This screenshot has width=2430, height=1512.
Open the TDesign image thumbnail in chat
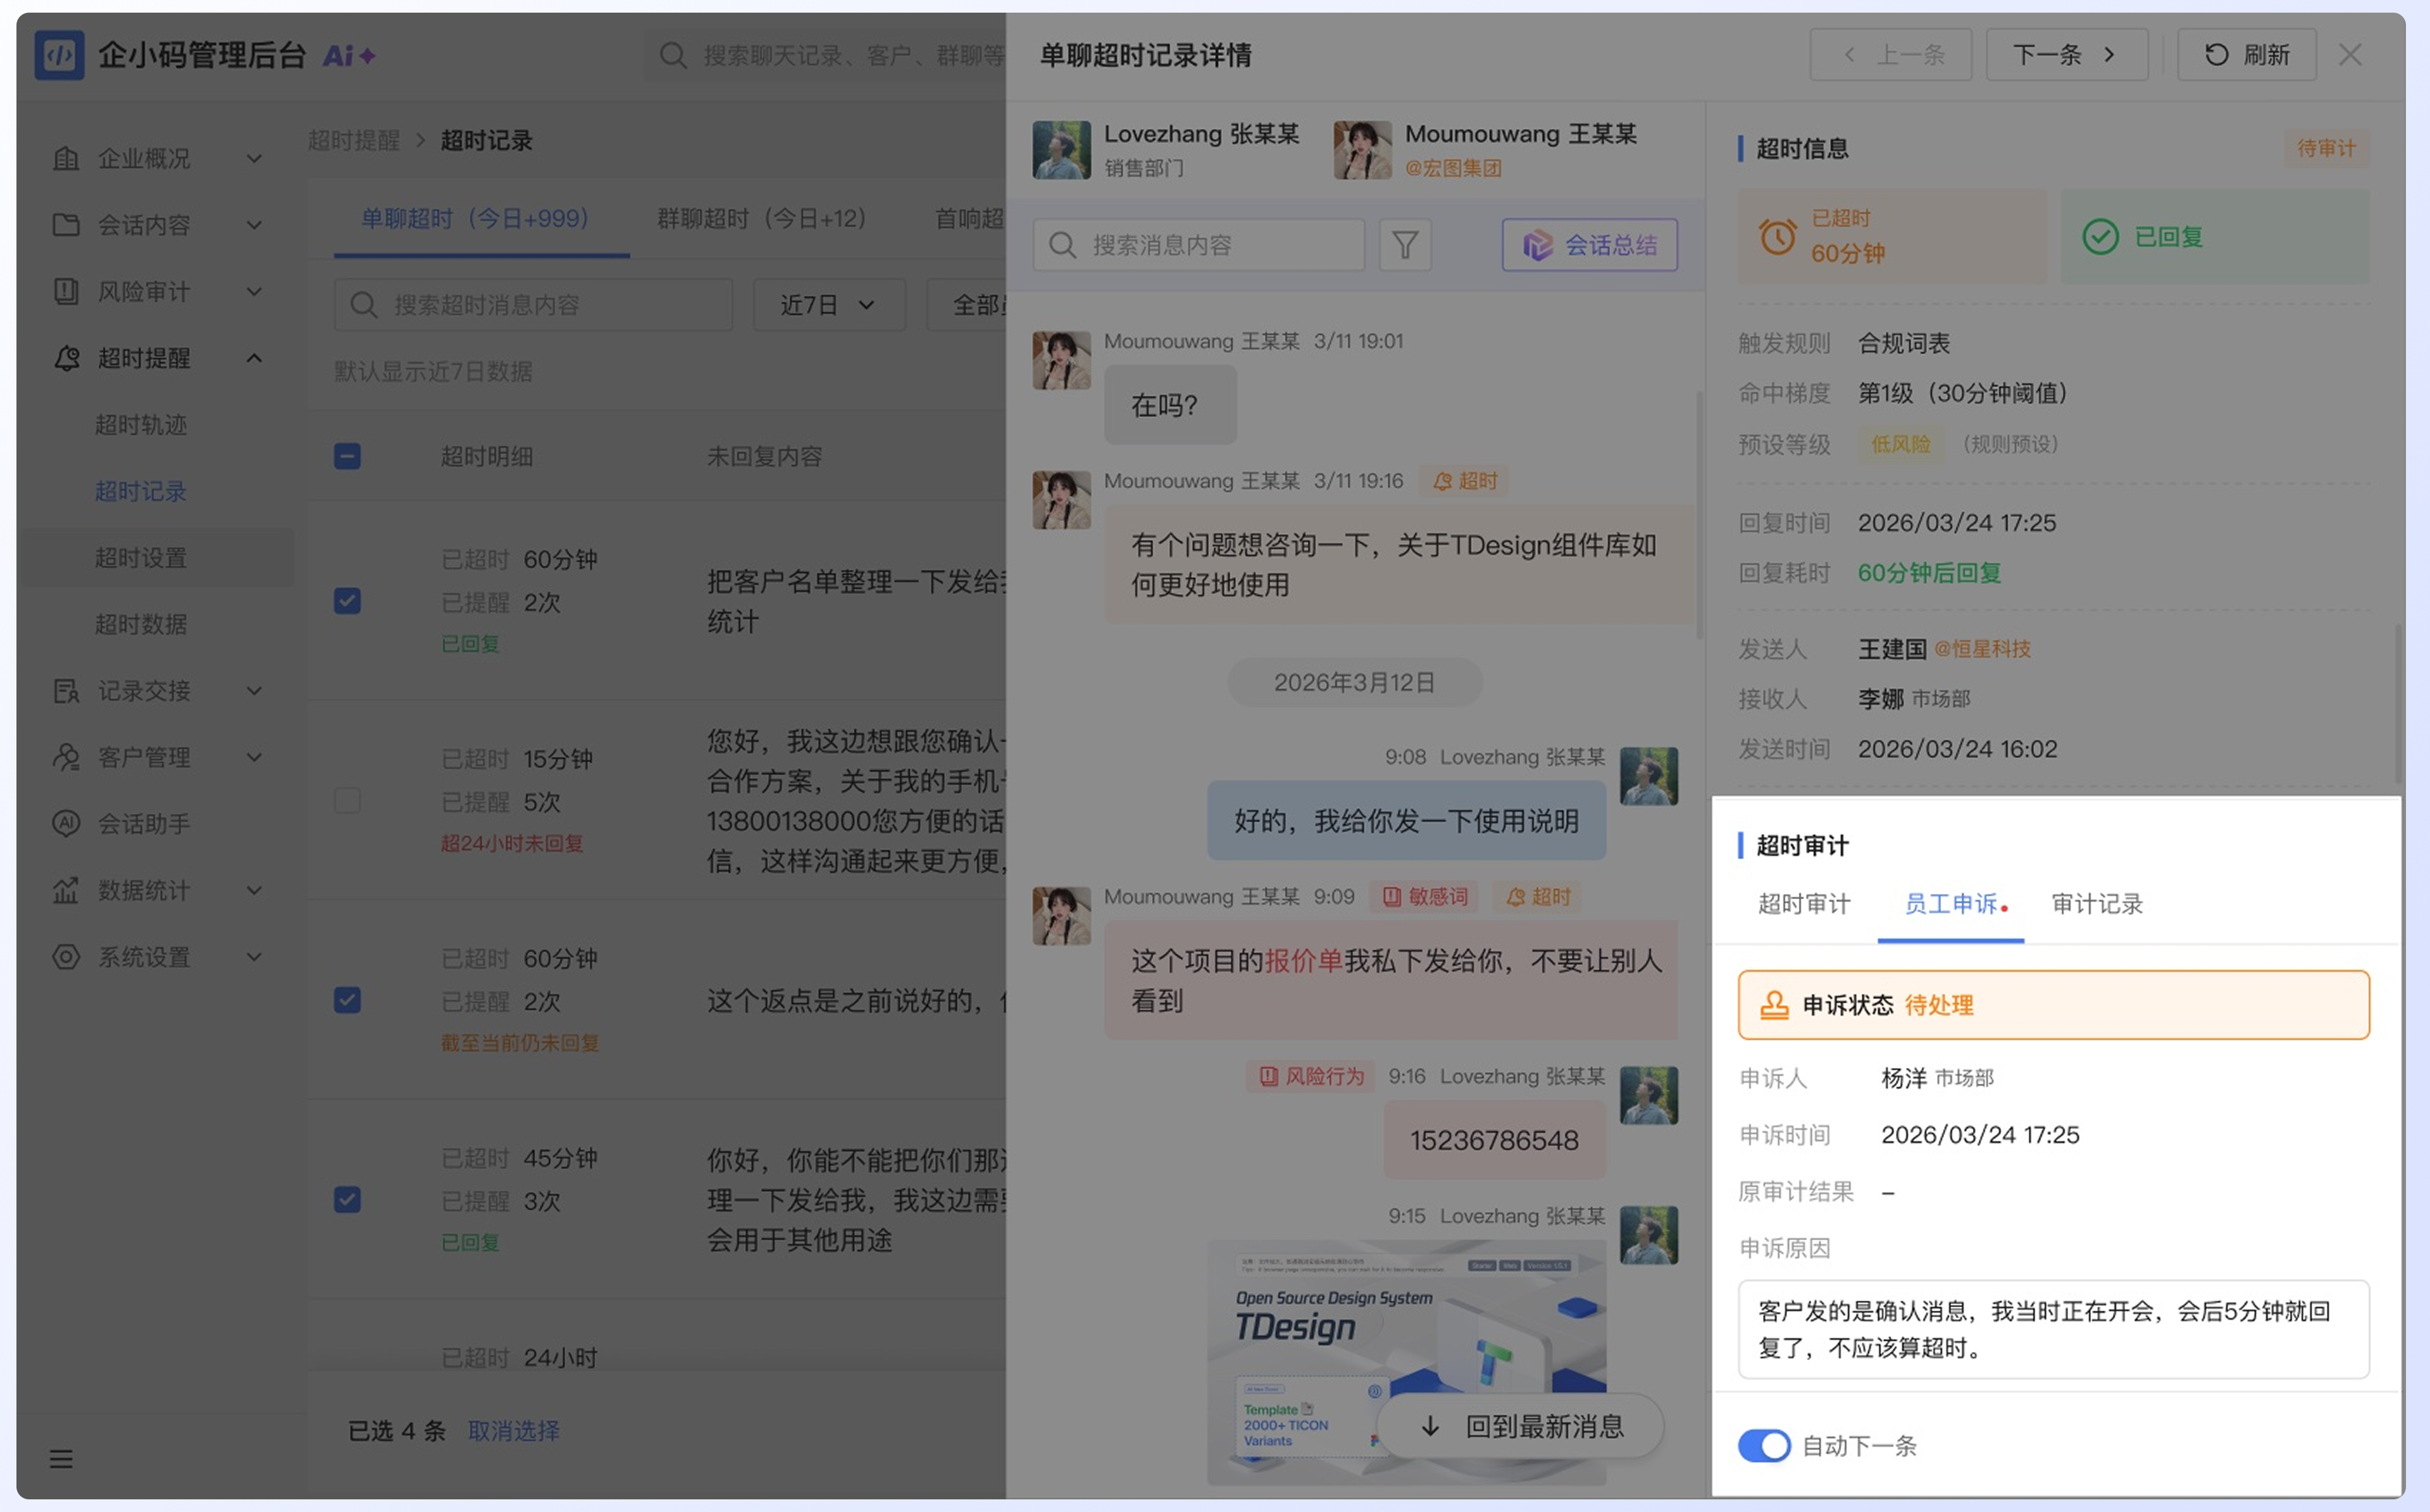pyautogui.click(x=1406, y=1362)
